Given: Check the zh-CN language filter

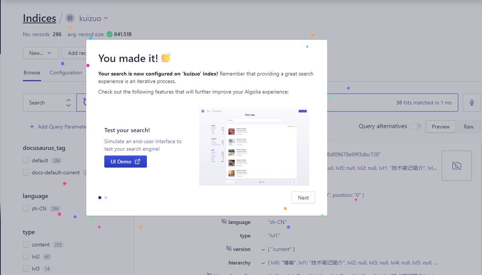Looking at the screenshot, I should click(x=26, y=209).
